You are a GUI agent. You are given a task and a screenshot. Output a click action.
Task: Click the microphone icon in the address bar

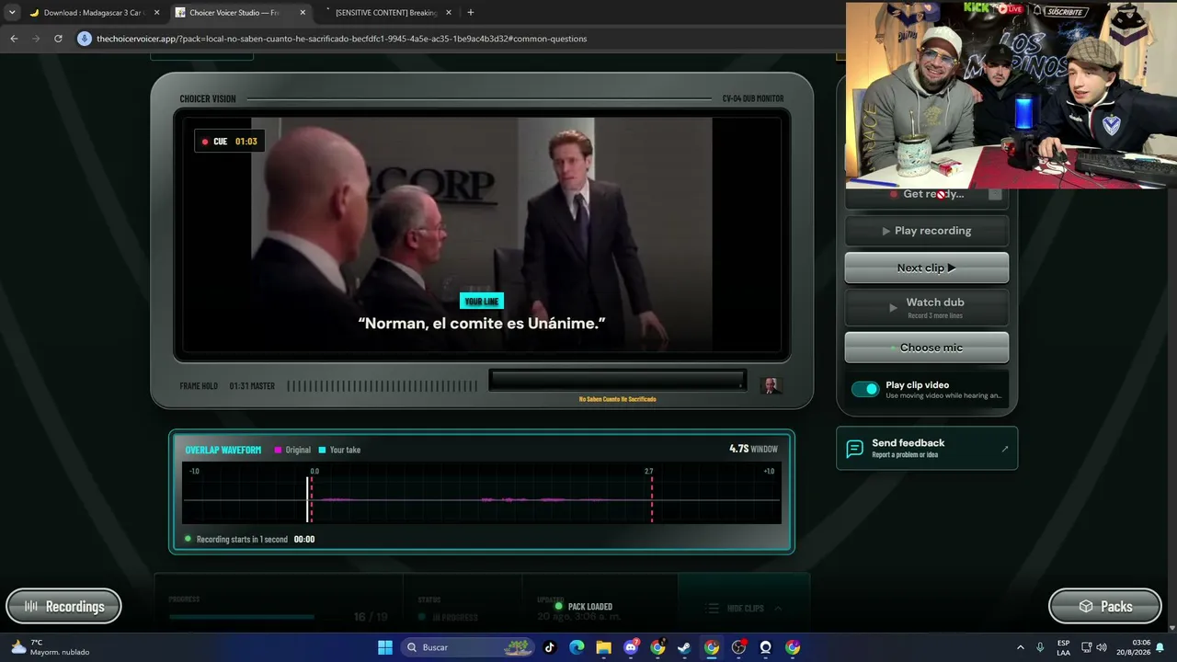[x=85, y=39]
